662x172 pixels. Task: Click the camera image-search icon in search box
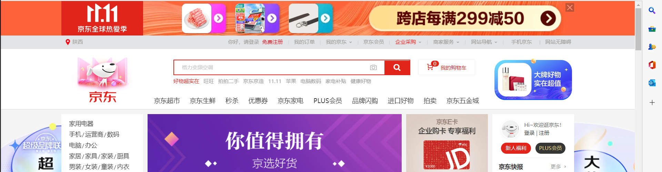(373, 68)
